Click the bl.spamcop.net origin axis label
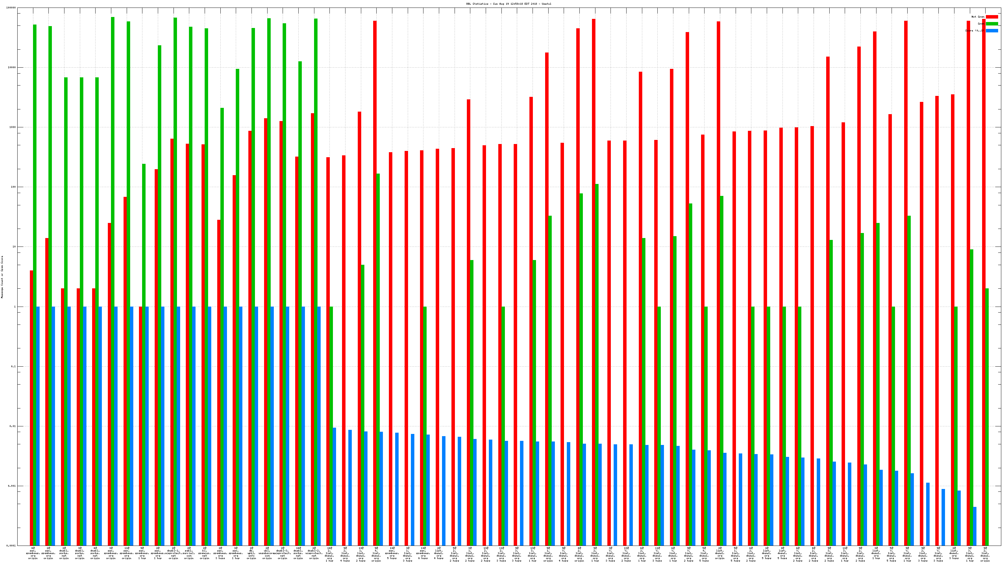 pos(205,553)
